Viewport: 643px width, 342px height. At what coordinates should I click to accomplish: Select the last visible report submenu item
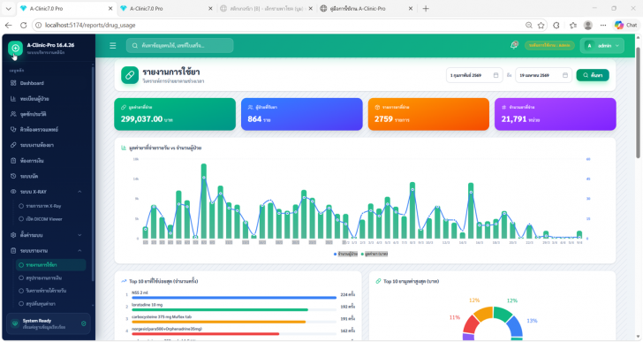(x=51, y=304)
